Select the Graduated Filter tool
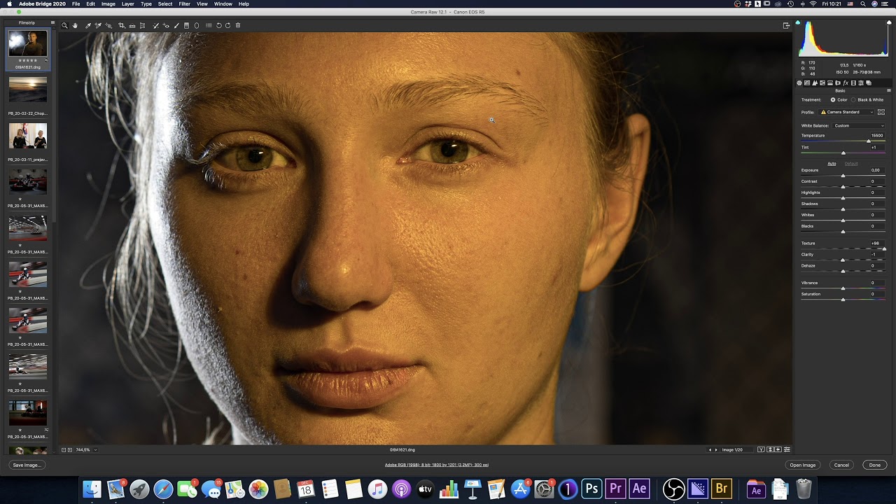The width and height of the screenshot is (896, 504). coord(187,25)
